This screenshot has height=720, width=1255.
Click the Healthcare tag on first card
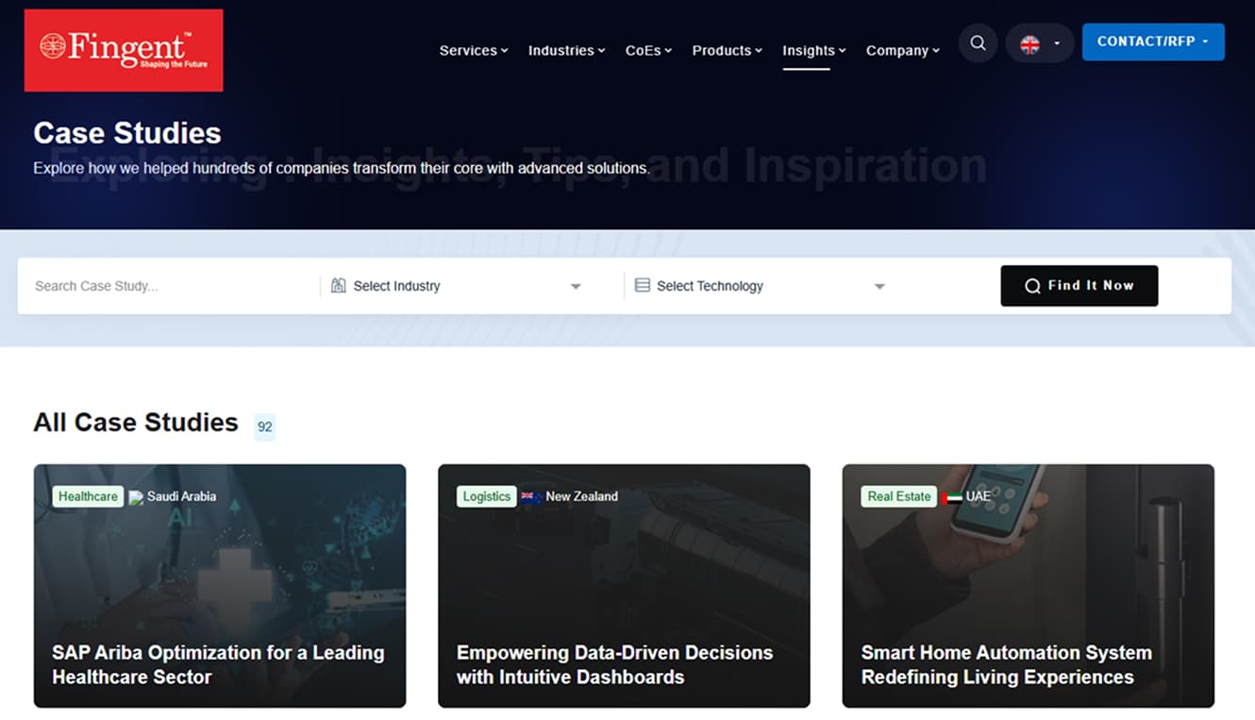point(88,496)
